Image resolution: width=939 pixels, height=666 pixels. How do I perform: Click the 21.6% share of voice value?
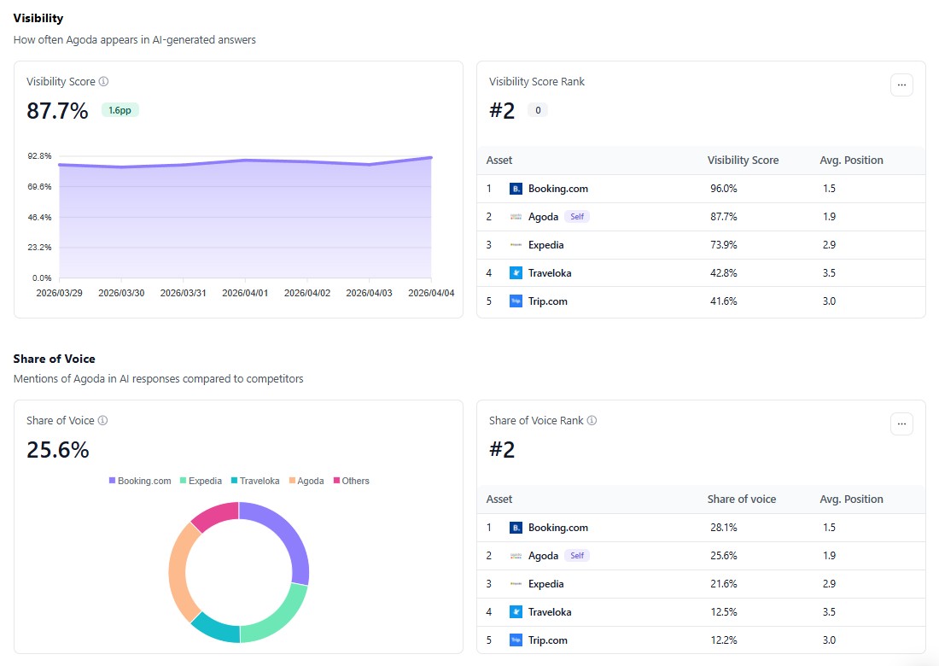(723, 584)
